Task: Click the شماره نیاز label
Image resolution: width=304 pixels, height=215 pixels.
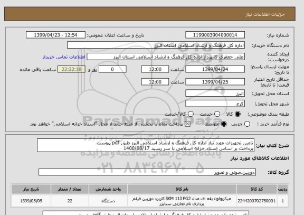Action: [x=278, y=35]
